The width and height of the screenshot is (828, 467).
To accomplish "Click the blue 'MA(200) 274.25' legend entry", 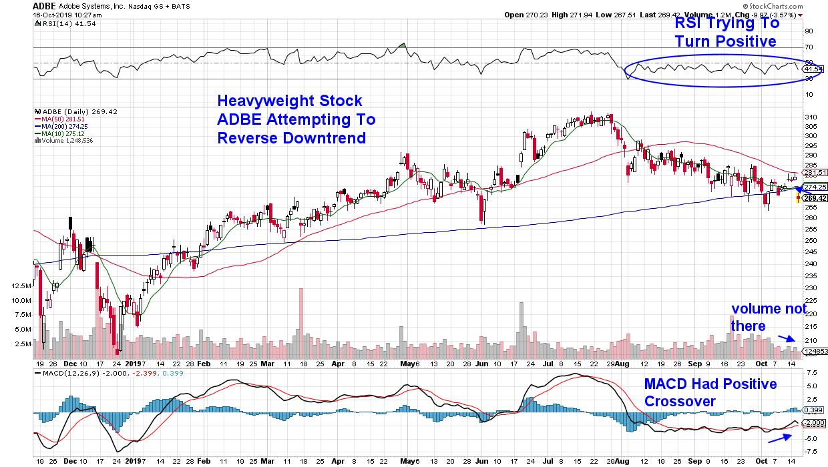I will coord(61,126).
